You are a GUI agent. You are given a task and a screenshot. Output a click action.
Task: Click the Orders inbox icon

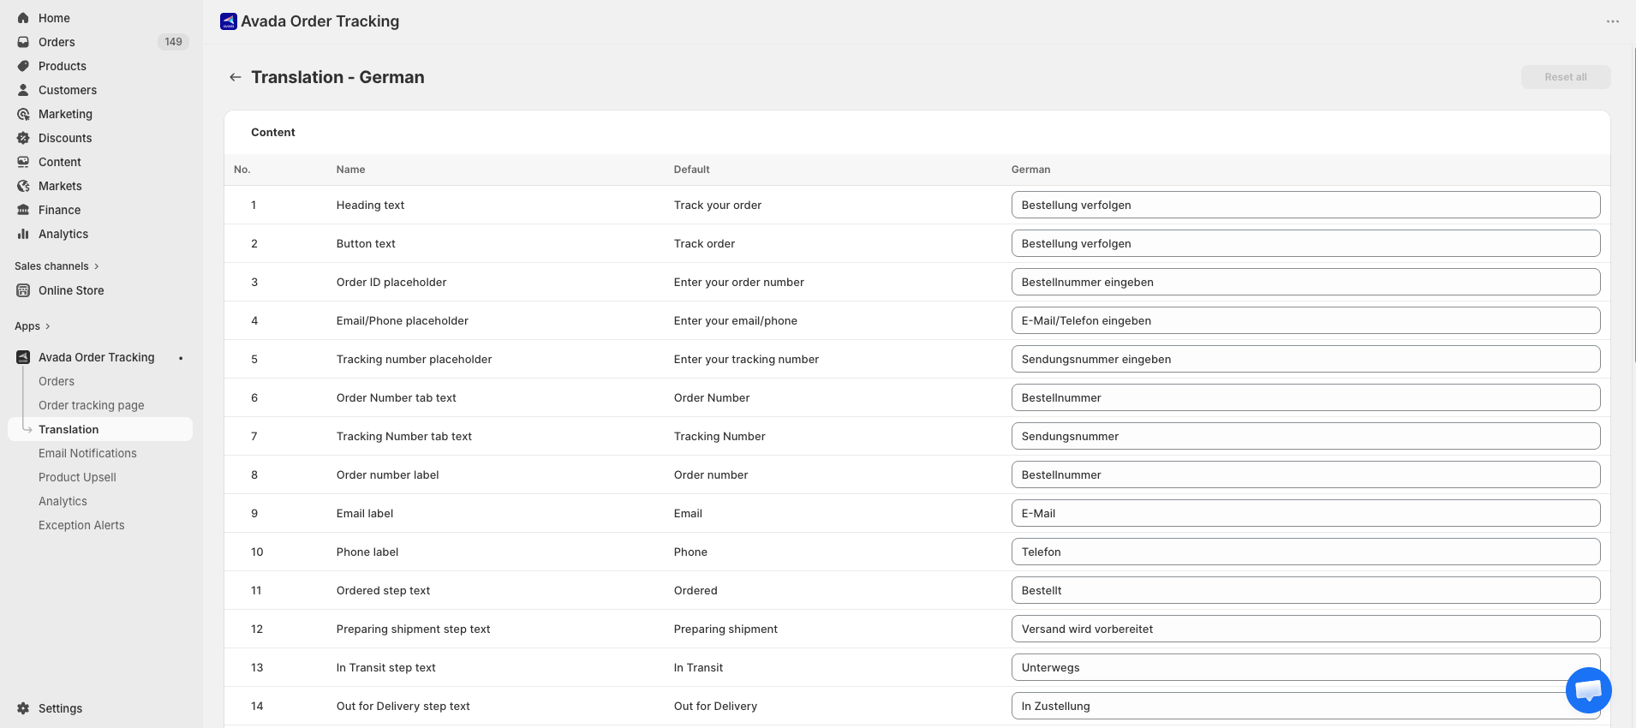(23, 42)
